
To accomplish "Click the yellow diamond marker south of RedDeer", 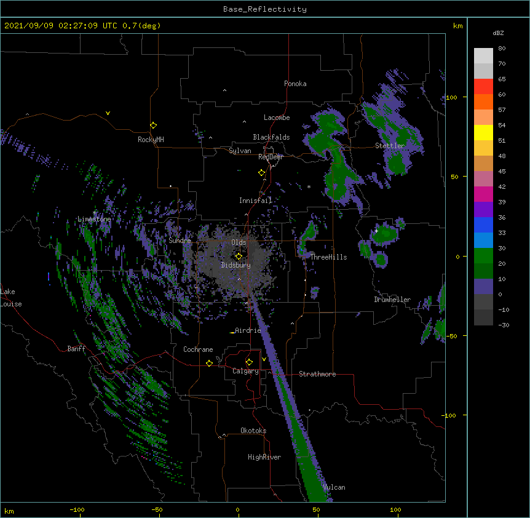I will coord(261,172).
